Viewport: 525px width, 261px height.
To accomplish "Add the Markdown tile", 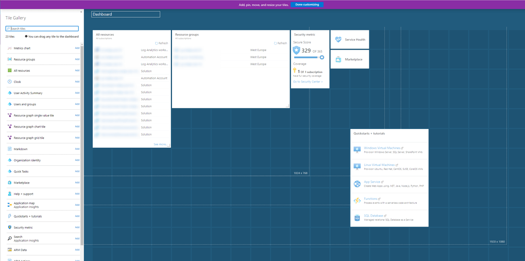I will (77, 149).
